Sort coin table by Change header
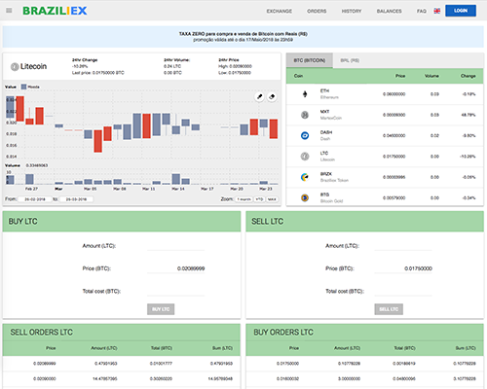 [468, 76]
